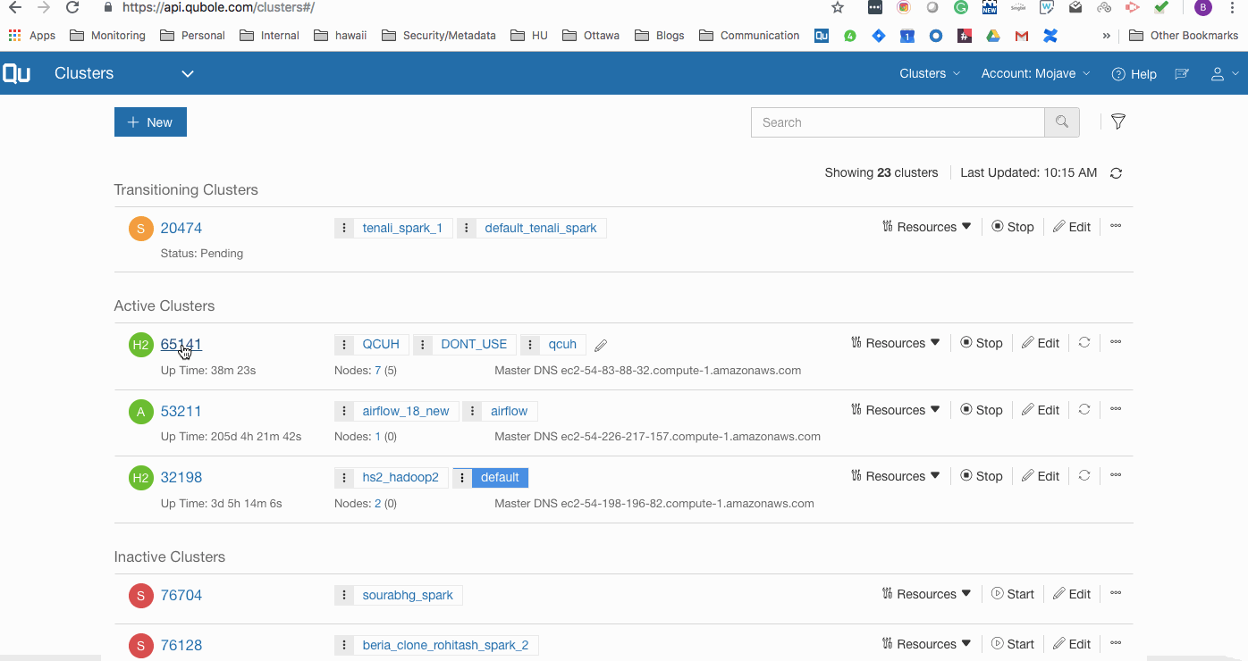Click the search magnifier button
This screenshot has height=661, width=1248.
1062,122
